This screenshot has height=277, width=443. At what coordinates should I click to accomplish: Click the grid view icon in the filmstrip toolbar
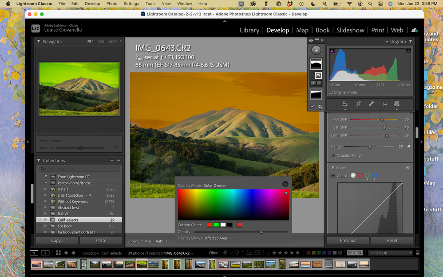[58, 253]
